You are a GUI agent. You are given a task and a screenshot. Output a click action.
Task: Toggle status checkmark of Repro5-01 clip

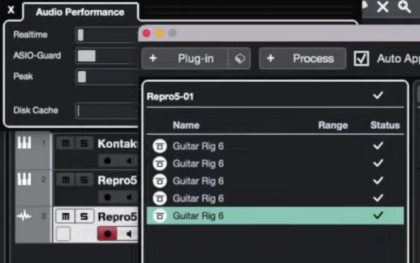(x=377, y=96)
